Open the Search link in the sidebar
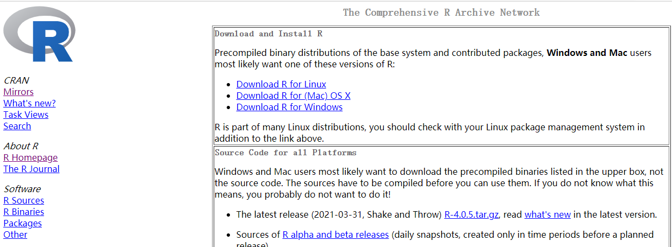 (17, 126)
